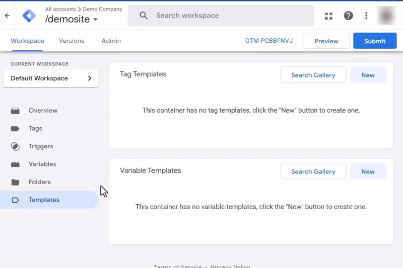Image resolution: width=403 pixels, height=268 pixels.
Task: Switch to the Versions tab
Action: (x=72, y=41)
